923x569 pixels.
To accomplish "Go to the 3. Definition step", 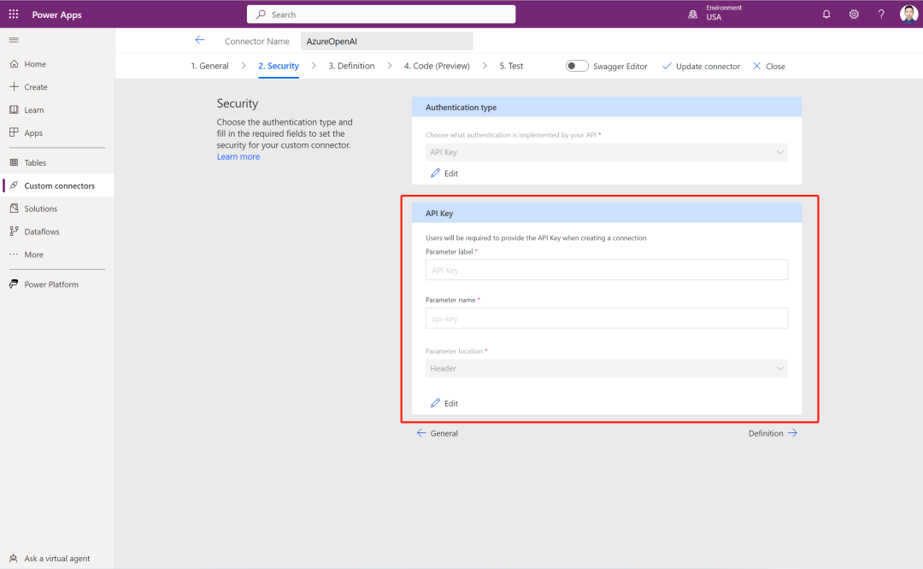I will [351, 66].
